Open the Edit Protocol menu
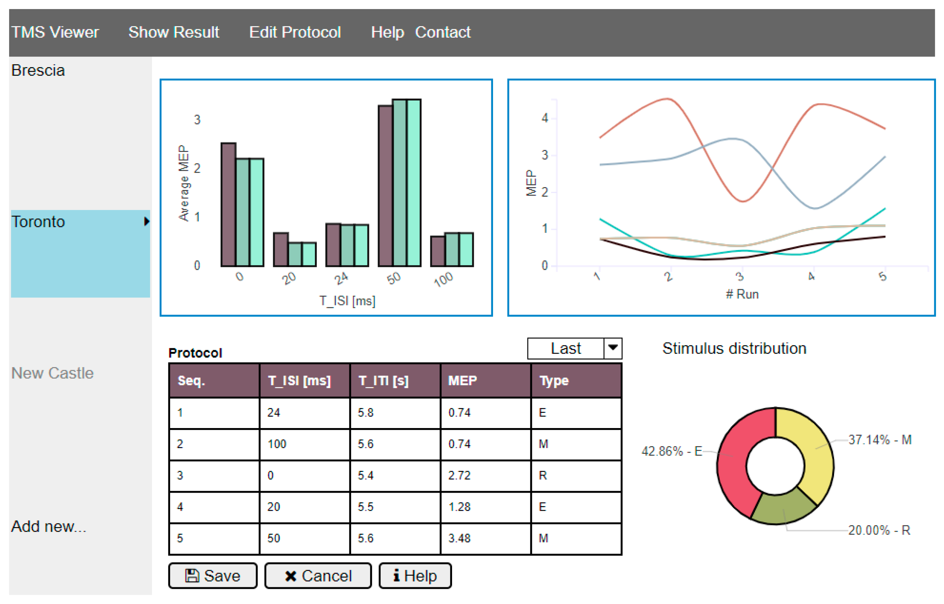This screenshot has height=604, width=944. pos(295,32)
